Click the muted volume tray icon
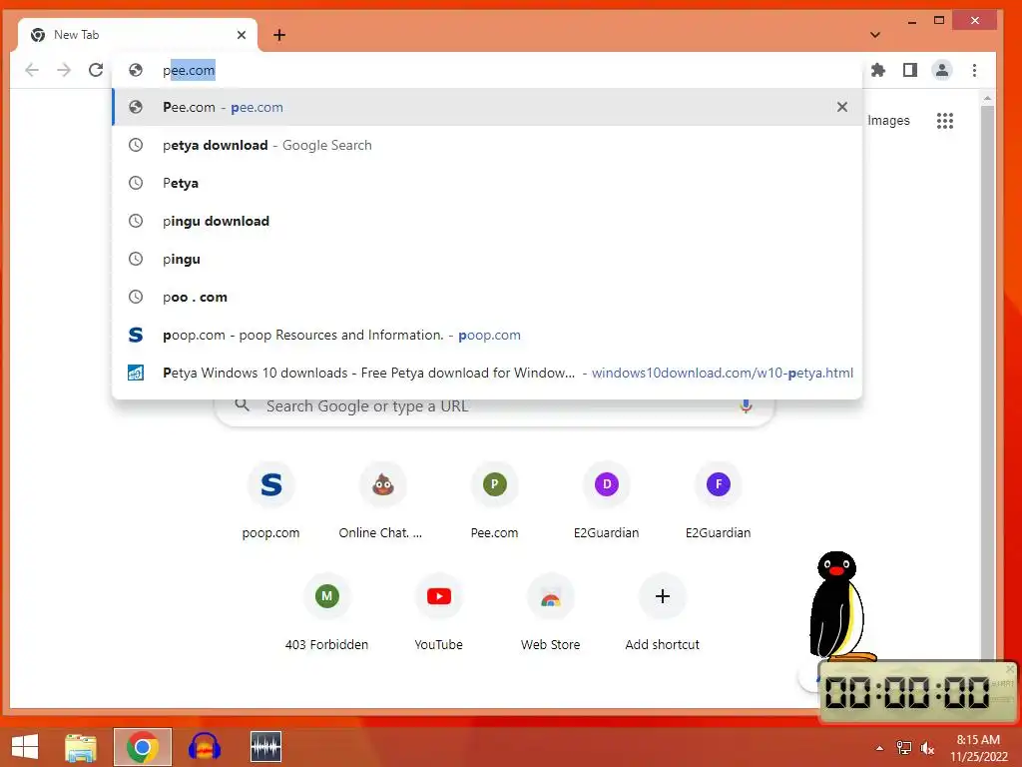 927,748
